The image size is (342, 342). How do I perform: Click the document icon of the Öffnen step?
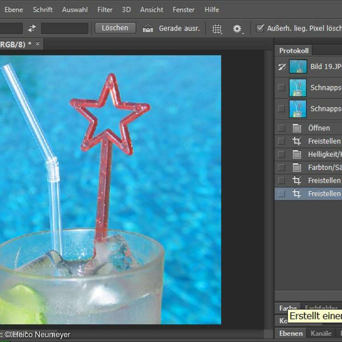[297, 128]
